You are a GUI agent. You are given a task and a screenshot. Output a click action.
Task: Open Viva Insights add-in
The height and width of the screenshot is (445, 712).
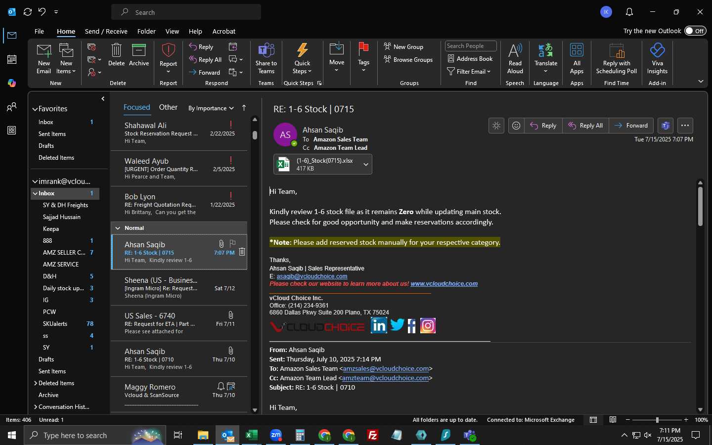(x=657, y=58)
